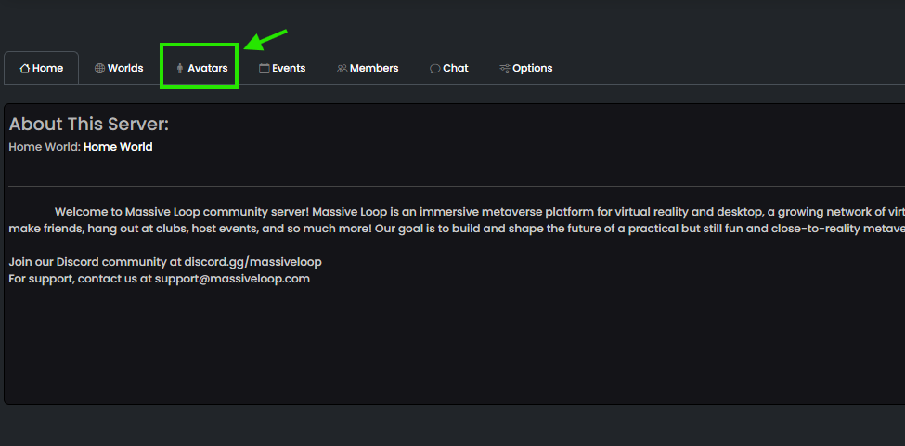
Task: Open the Chat tab
Action: 449,68
